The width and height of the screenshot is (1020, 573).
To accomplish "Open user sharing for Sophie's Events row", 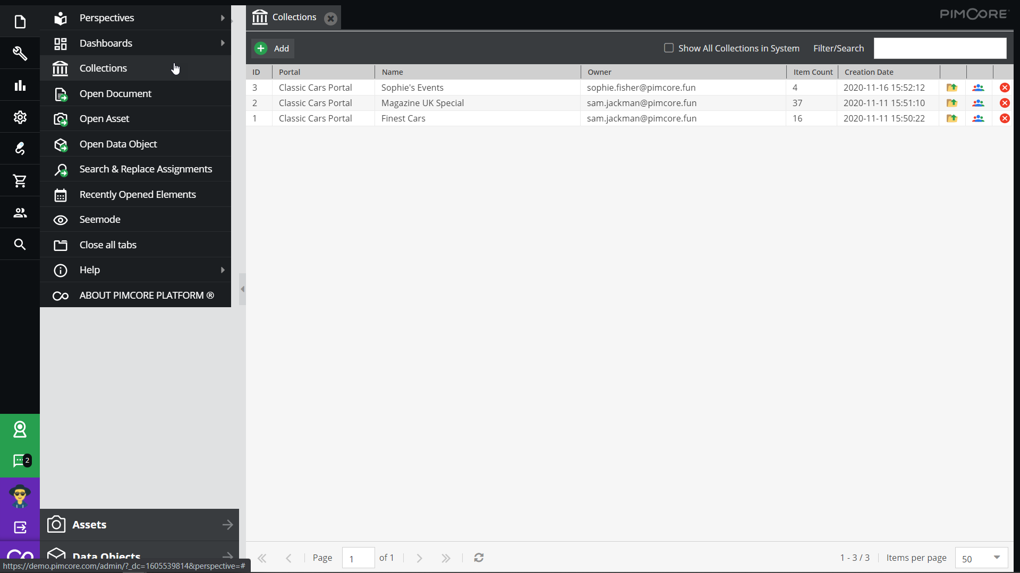I will 978,88.
